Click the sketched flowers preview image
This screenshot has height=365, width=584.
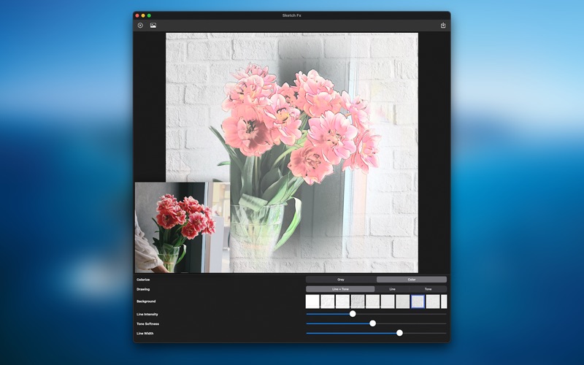tap(292, 153)
